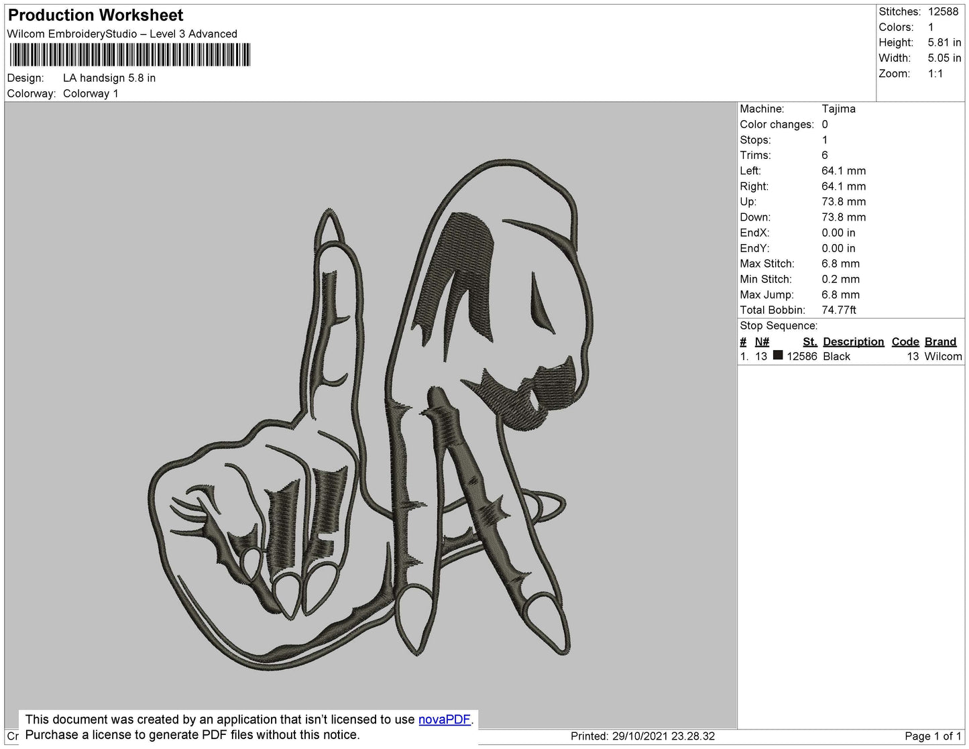Click the Max Stitch value '6.8 mm'

click(x=840, y=264)
